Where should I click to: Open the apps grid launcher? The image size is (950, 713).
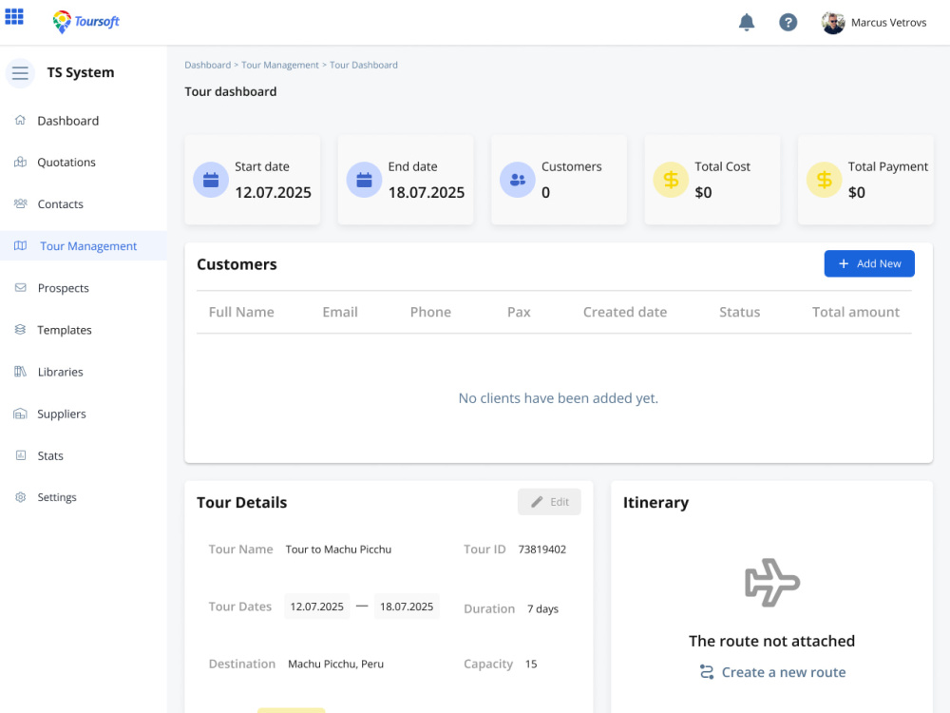point(14,17)
